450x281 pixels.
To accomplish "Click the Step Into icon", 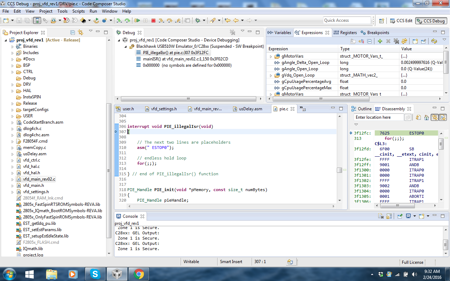I will (x=161, y=21).
